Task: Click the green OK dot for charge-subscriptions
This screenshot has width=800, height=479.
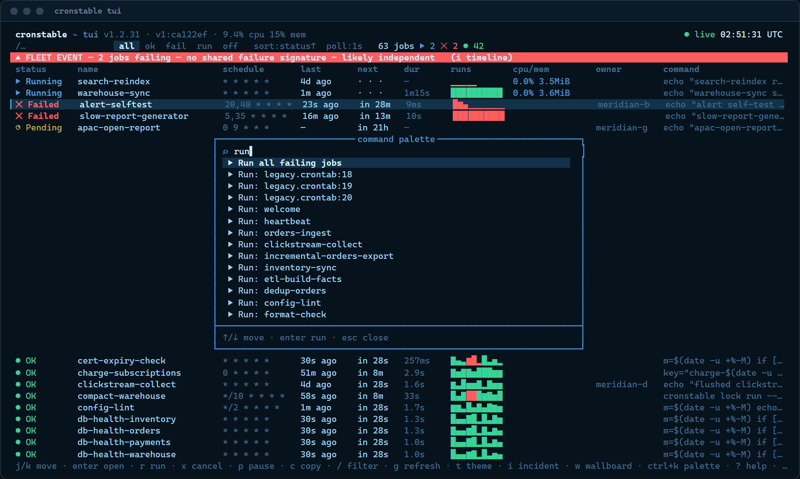Action: [x=18, y=373]
